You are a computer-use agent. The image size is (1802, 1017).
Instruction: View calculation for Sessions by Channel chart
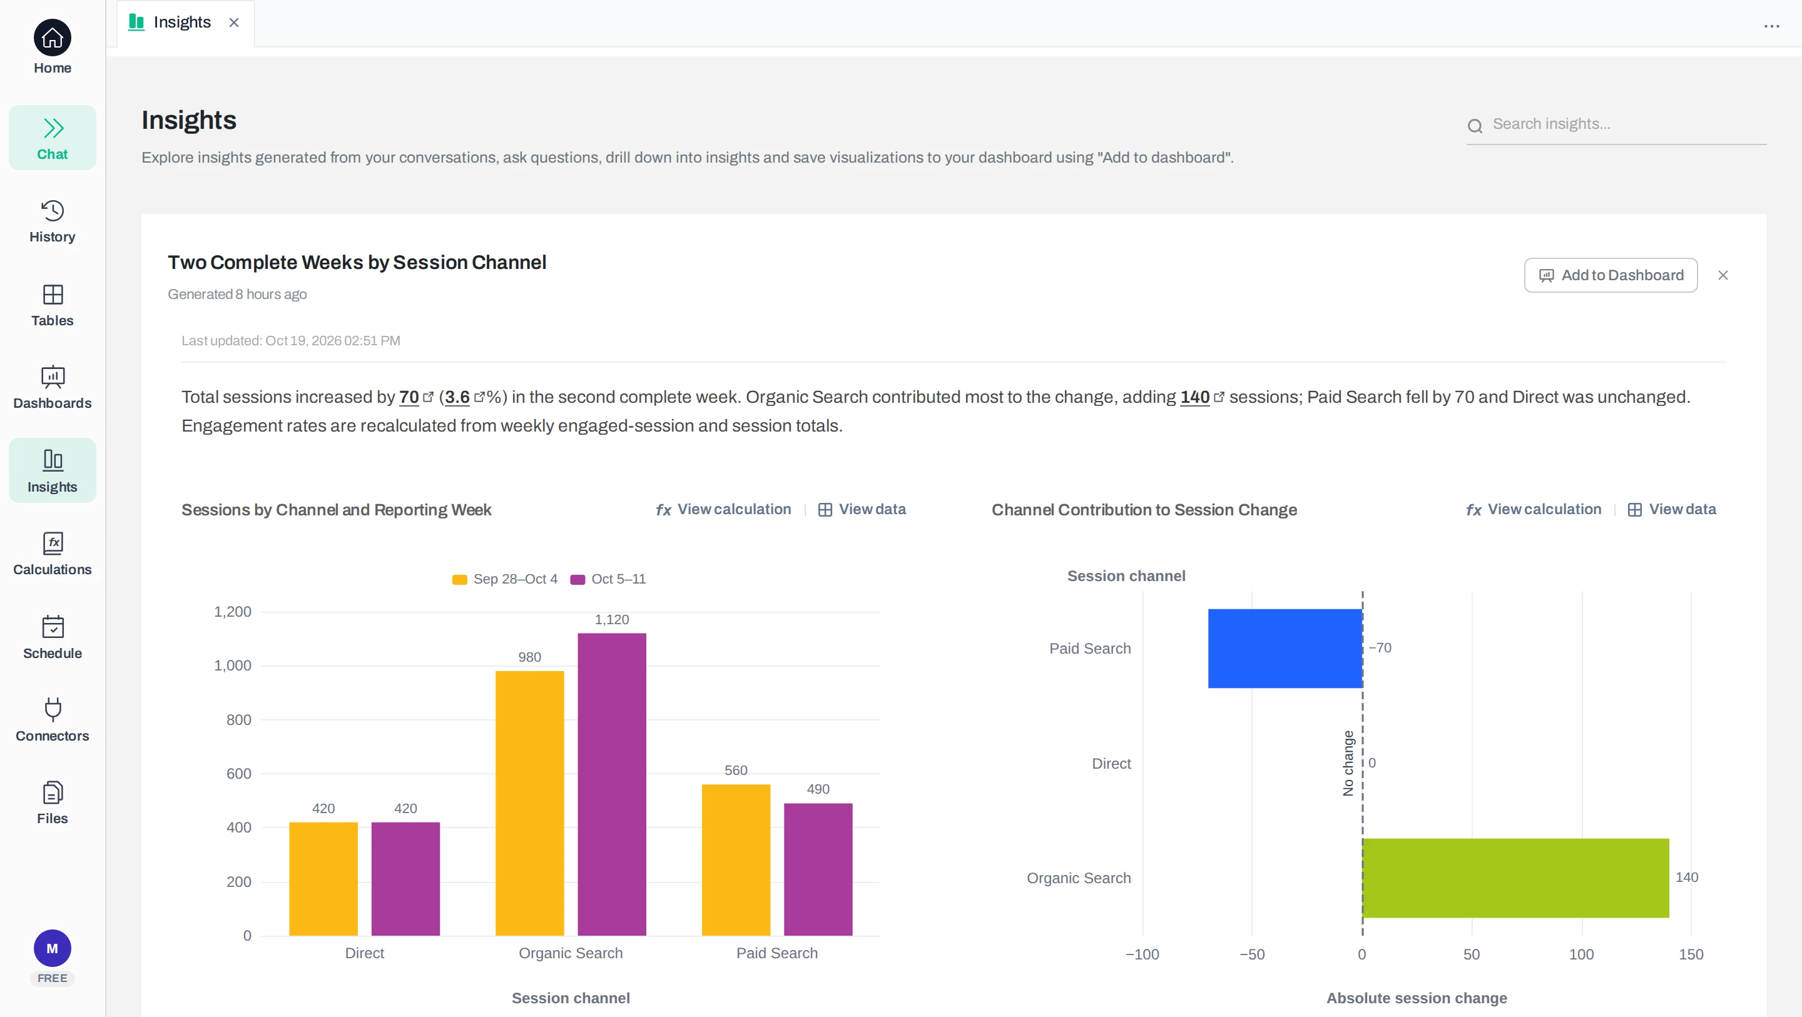click(723, 510)
